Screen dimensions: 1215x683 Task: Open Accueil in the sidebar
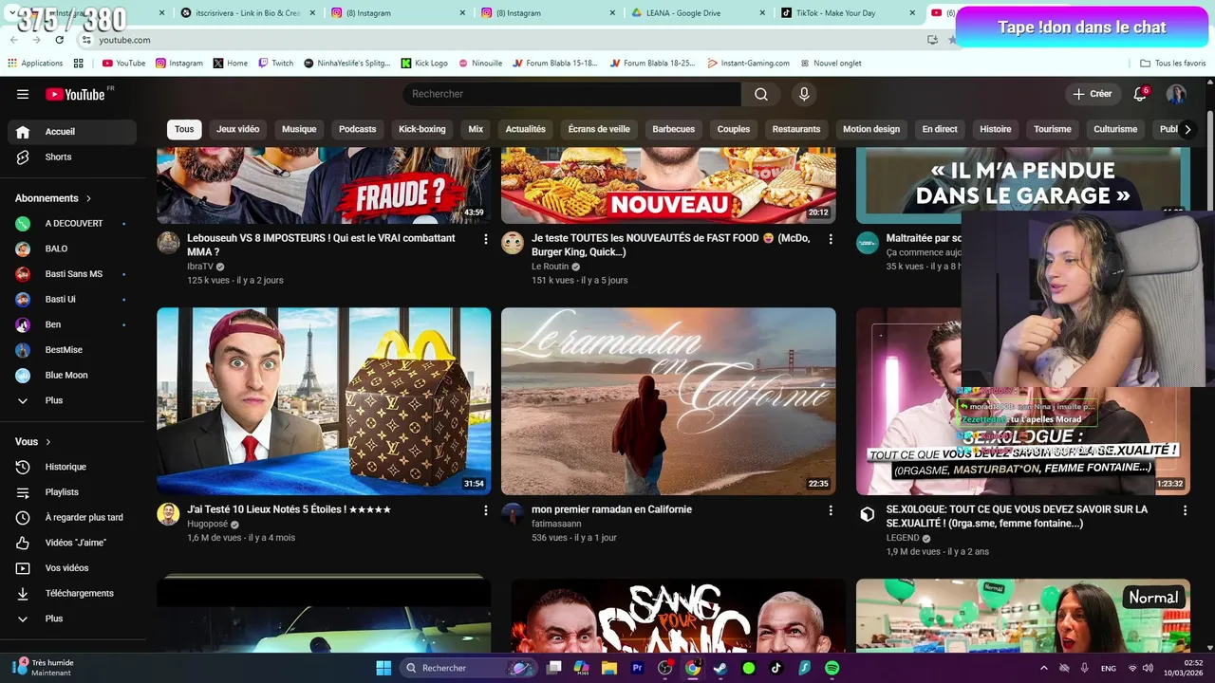(x=72, y=132)
